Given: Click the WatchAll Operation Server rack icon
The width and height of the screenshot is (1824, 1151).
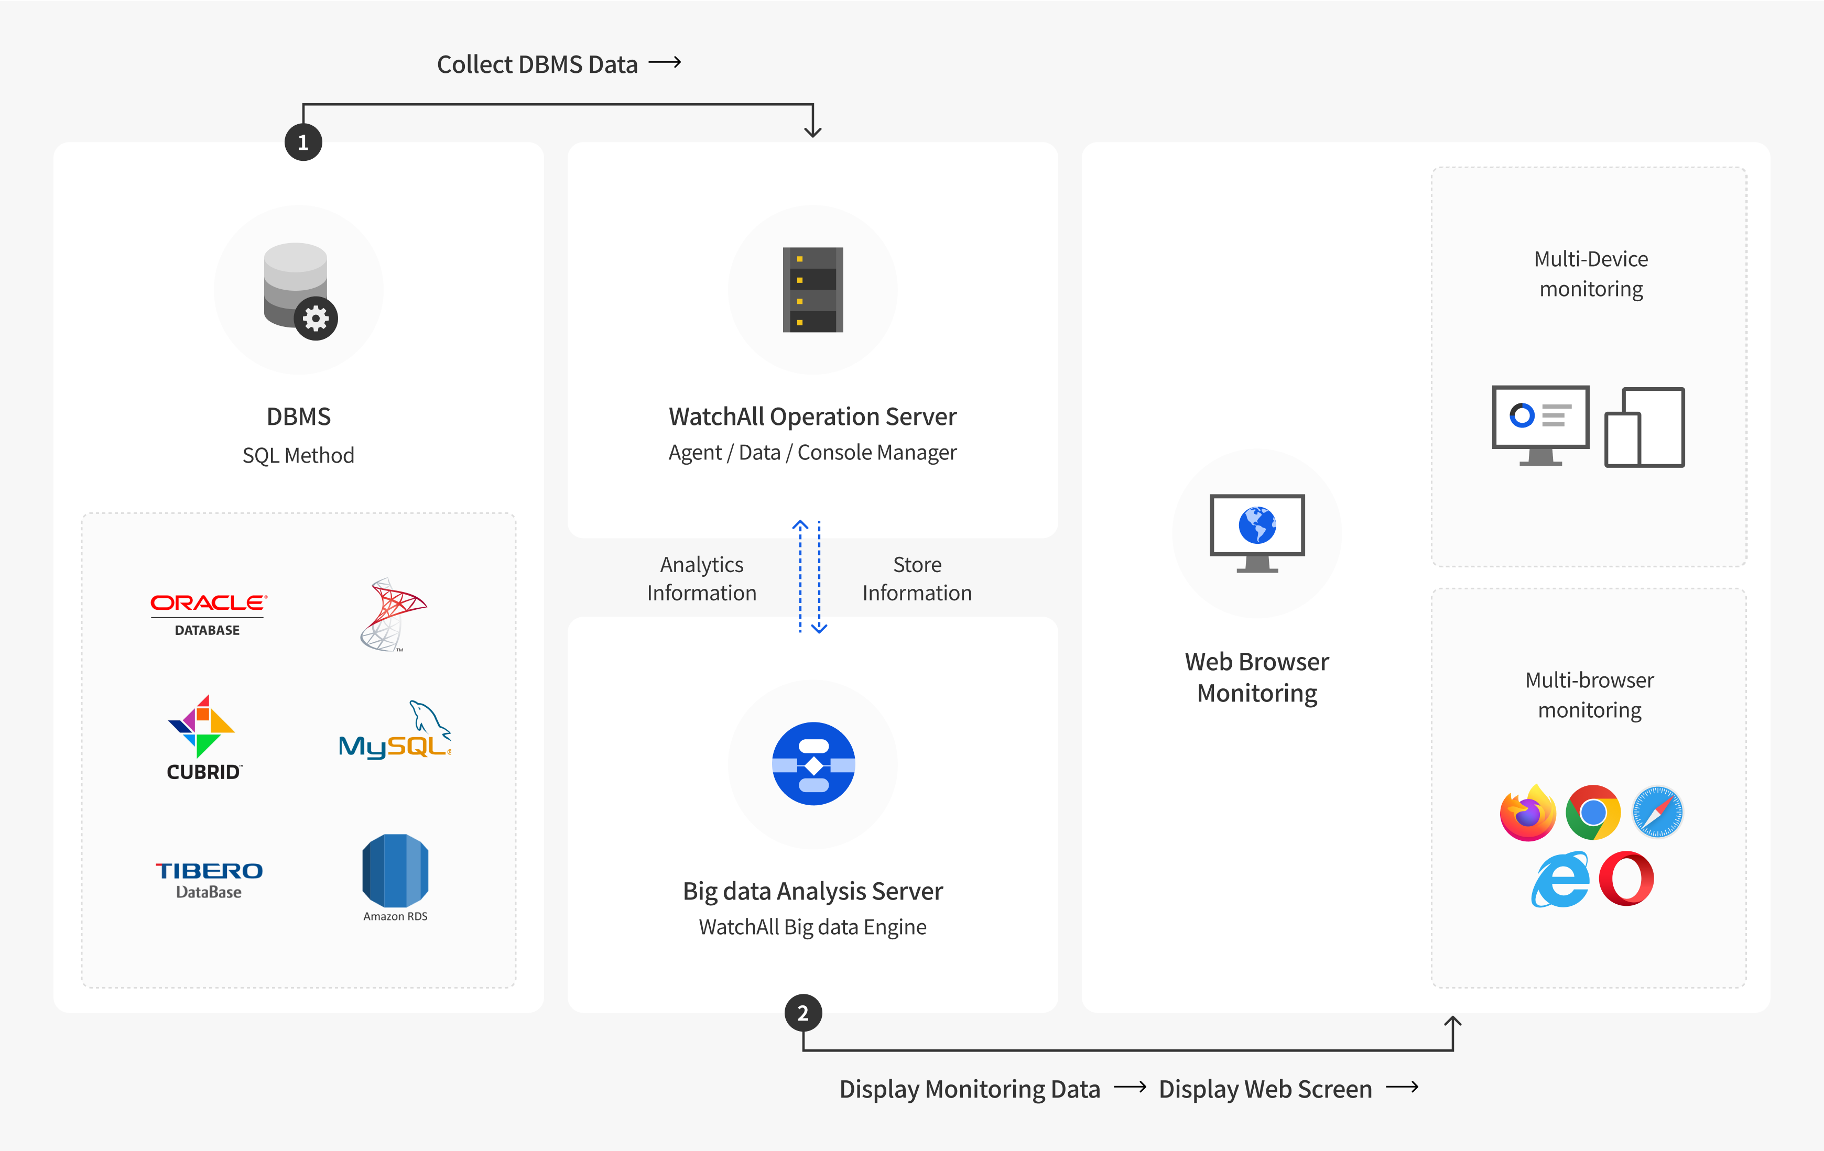Looking at the screenshot, I should [813, 289].
